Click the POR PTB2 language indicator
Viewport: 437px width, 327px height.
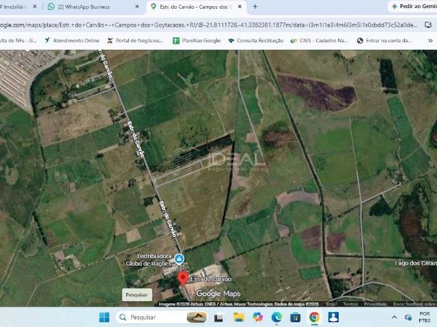point(425,317)
